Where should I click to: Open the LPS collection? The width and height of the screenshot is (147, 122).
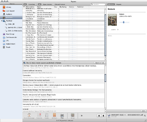coord(6,41)
